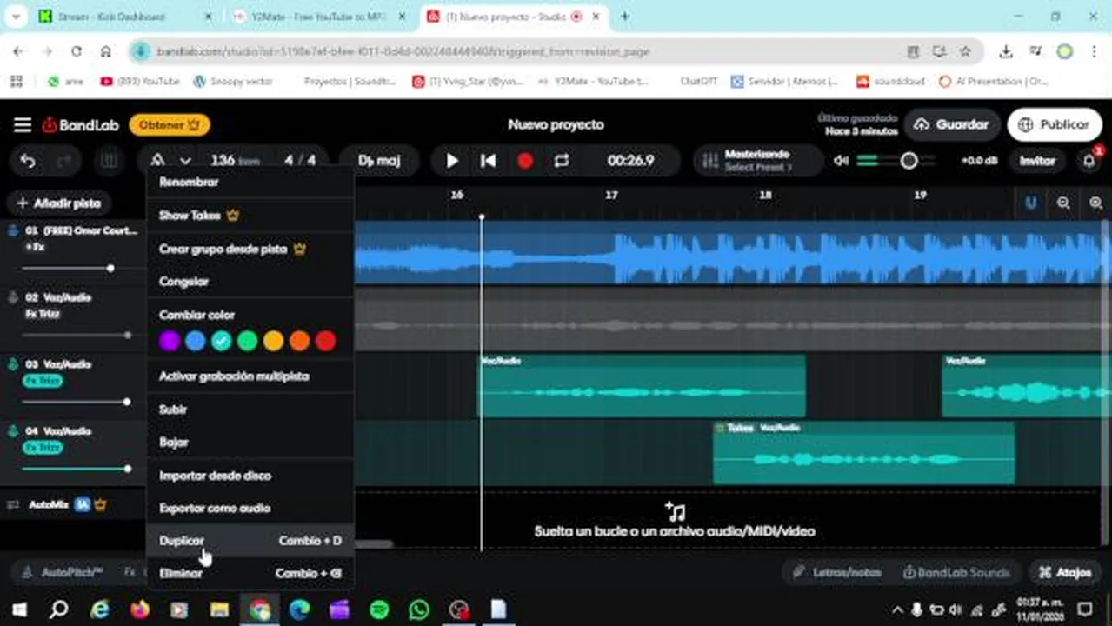Click Añadir pista button
This screenshot has height=626, width=1112.
tap(59, 203)
